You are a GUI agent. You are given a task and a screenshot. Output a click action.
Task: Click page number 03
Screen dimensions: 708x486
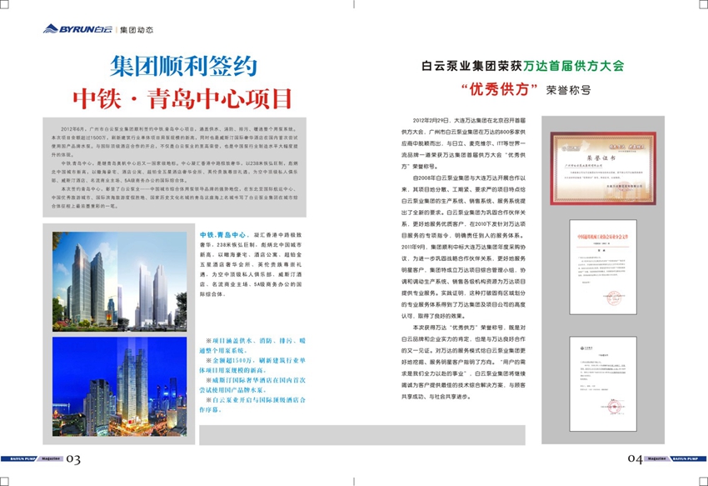tap(74, 459)
